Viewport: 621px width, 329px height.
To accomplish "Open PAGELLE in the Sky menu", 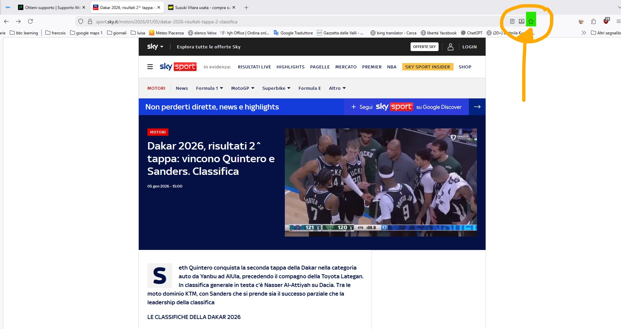I will [320, 67].
